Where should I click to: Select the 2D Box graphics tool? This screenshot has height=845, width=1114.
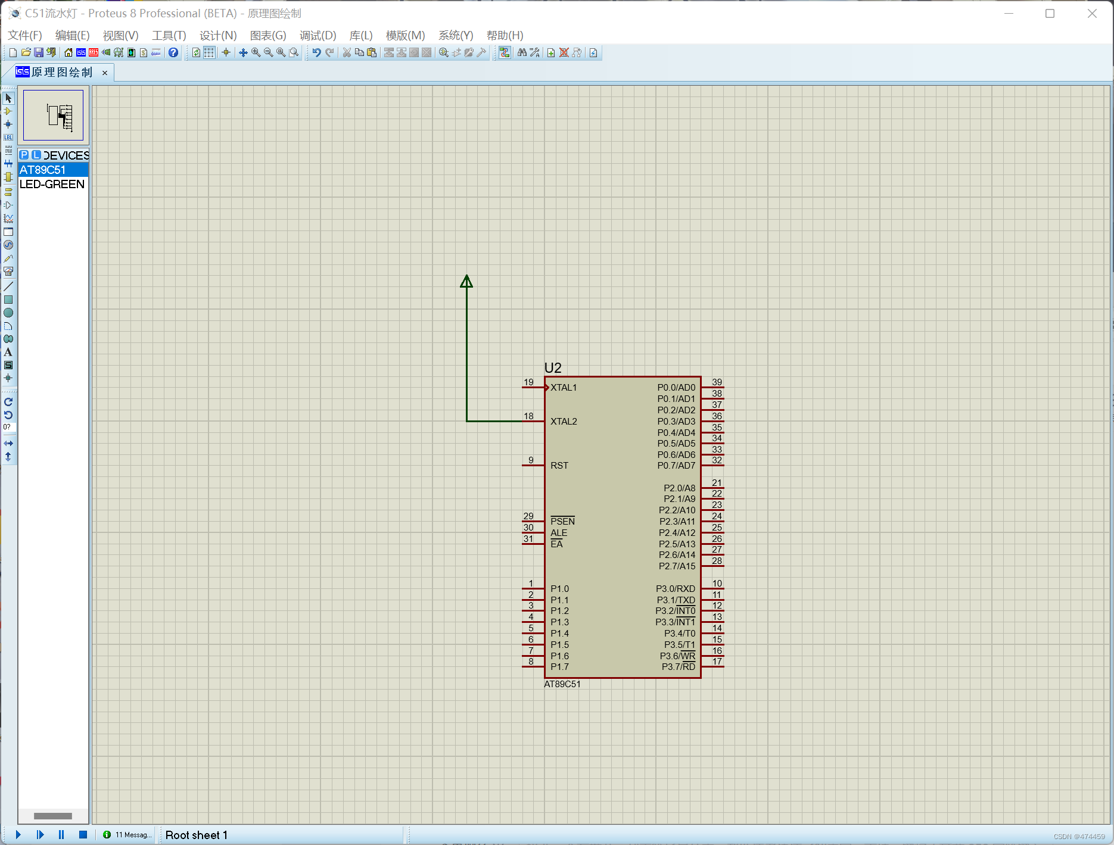tap(8, 300)
